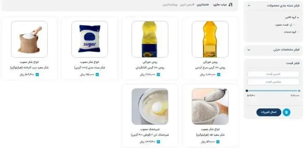Click price icon under شیرخشک نان ۲
Image resolution: width=304 pixels, height=148 pixels.
point(159,142)
